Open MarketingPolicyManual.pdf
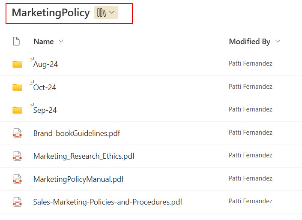 pyautogui.click(x=78, y=179)
